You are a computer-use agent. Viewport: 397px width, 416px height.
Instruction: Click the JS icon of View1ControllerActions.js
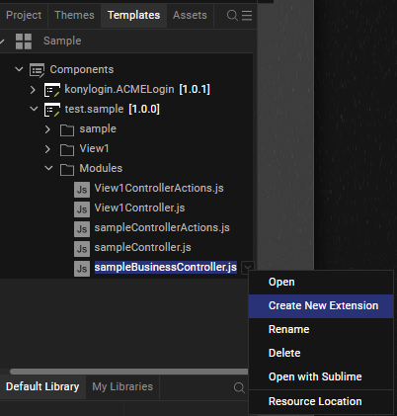82,190
